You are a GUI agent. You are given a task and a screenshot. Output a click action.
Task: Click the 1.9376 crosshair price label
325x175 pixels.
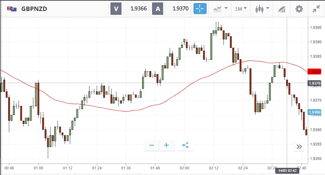[x=315, y=83]
